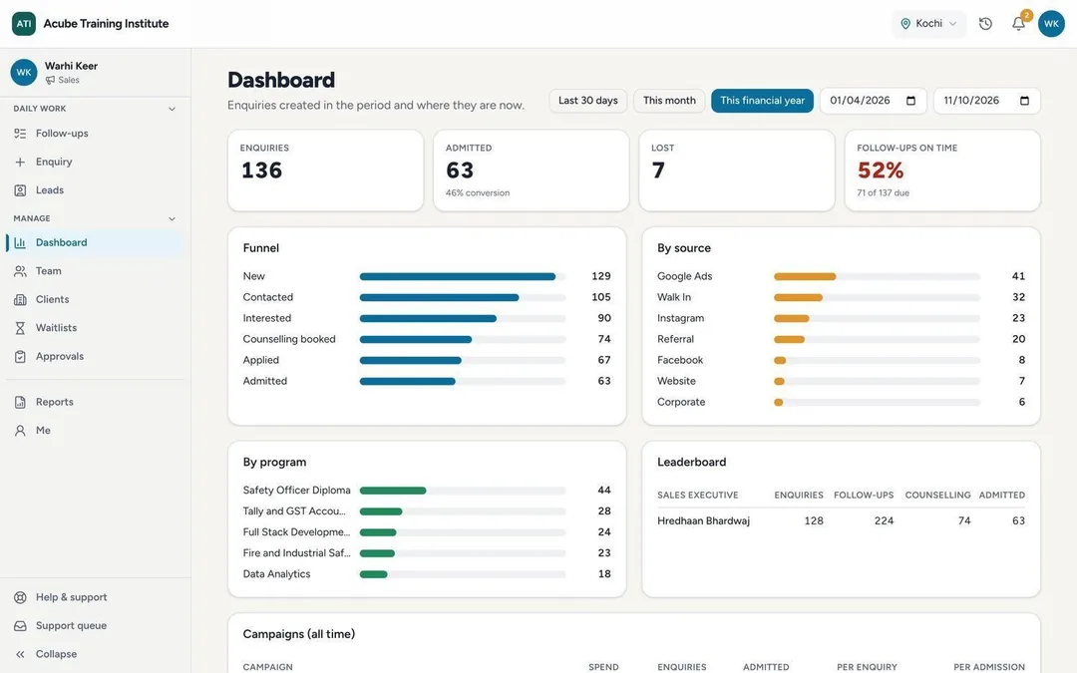Open calendar picker for end date

coord(1024,101)
